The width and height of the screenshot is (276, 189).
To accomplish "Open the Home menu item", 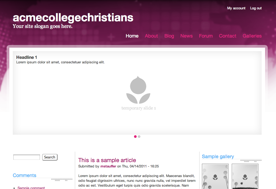I will coord(132,36).
